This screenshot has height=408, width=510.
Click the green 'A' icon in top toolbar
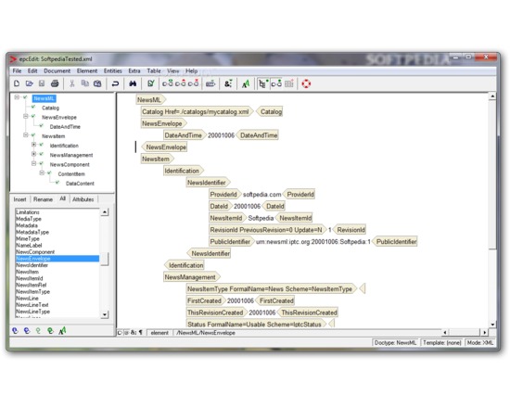click(x=246, y=83)
